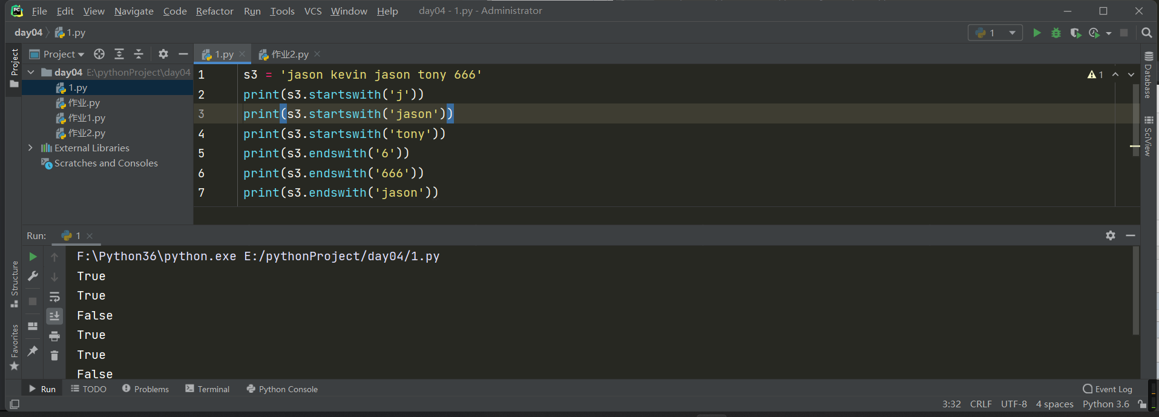This screenshot has height=417, width=1159.
Task: Start debugging with the bug icon
Action: point(1056,33)
